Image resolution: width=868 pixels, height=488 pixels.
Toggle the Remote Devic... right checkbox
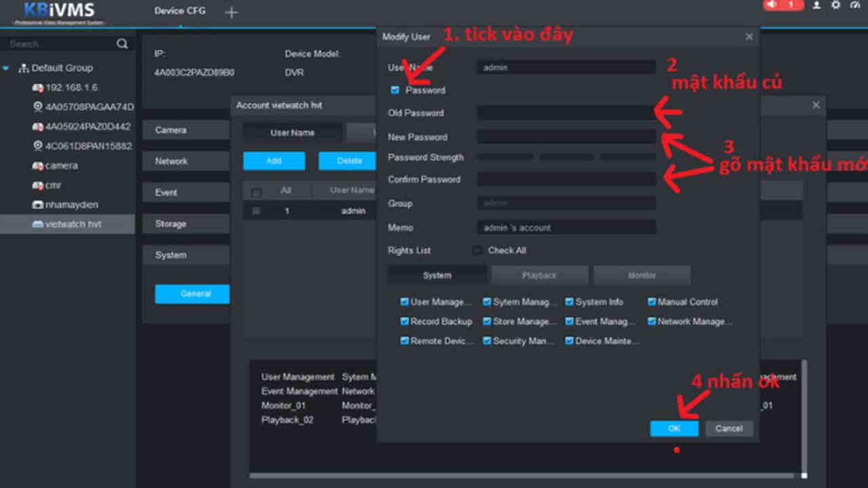[x=405, y=341]
